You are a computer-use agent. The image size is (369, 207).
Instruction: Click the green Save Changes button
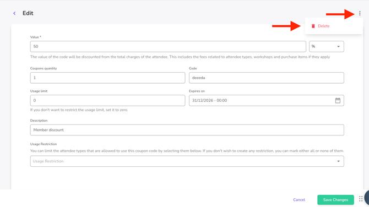[335, 200]
